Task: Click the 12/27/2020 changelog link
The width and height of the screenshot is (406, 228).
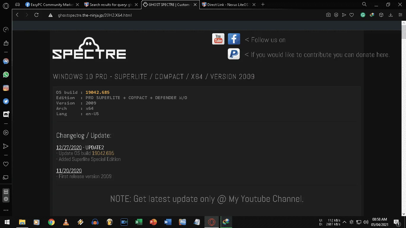Action: [x=69, y=148]
